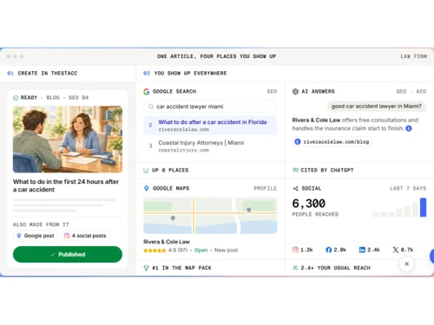Viewport: 434px width, 325px height.
Task: Click the 'Up 6 Places' footer text
Action: coord(170,171)
